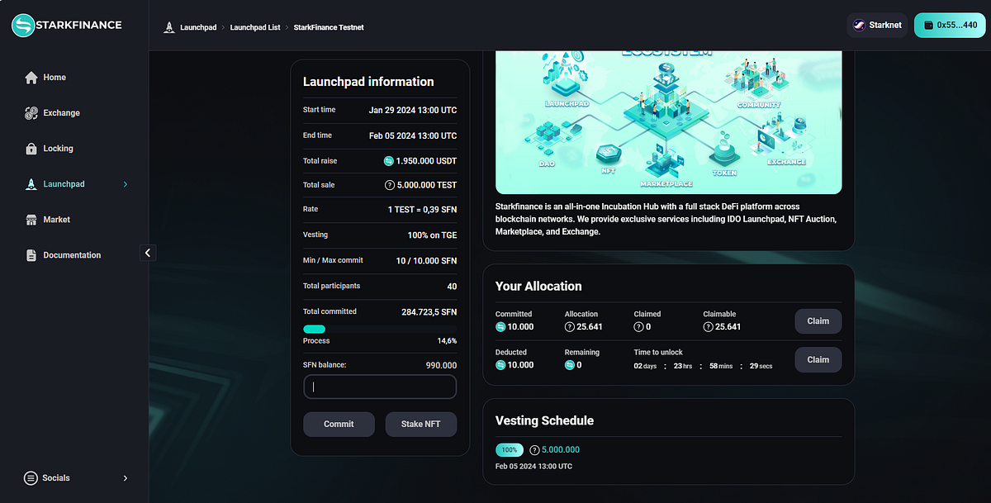The width and height of the screenshot is (991, 503).
Task: Collapse the Launchpad submenu chevron
Action: pyautogui.click(x=124, y=183)
